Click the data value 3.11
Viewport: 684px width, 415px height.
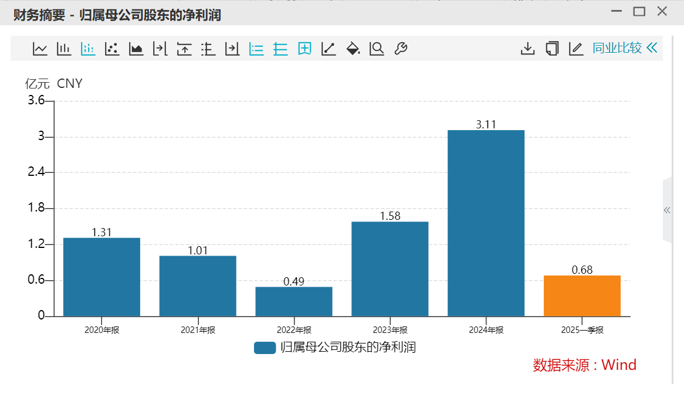(486, 124)
